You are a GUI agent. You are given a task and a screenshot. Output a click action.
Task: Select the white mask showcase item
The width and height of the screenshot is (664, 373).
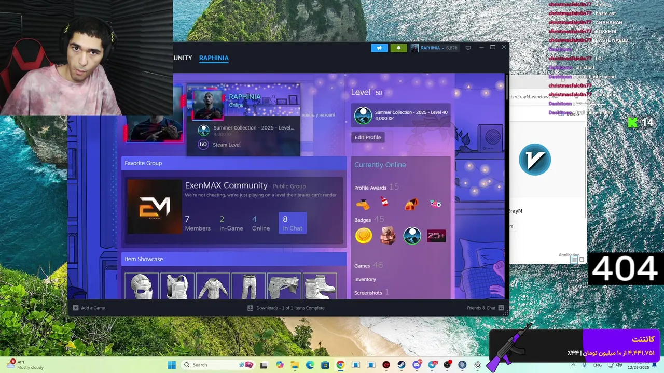click(142, 286)
